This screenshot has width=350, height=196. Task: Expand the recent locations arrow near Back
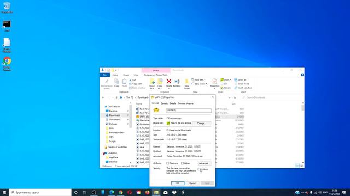tap(113, 97)
